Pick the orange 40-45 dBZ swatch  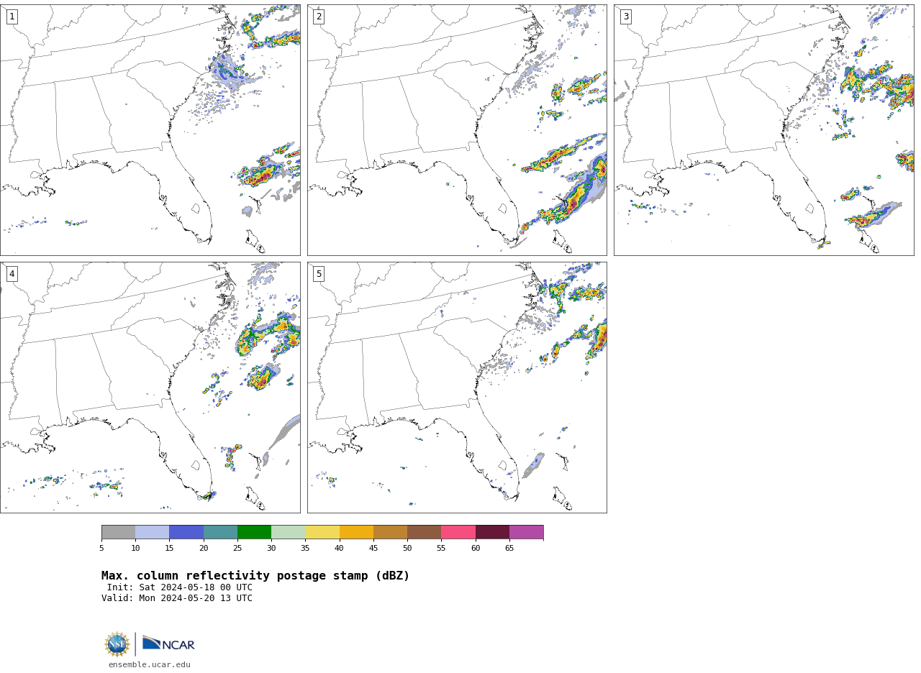356,532
